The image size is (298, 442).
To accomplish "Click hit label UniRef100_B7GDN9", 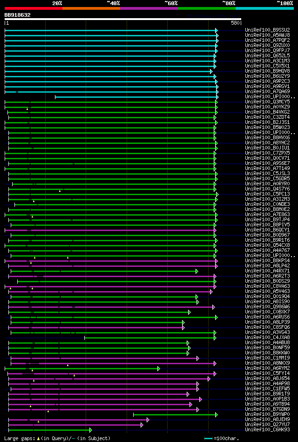I will [x=267, y=409].
